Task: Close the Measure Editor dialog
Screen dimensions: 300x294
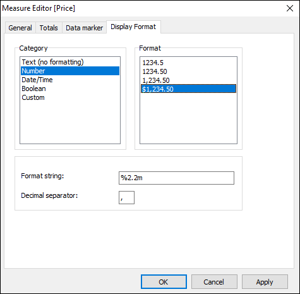Action: pyautogui.click(x=290, y=8)
